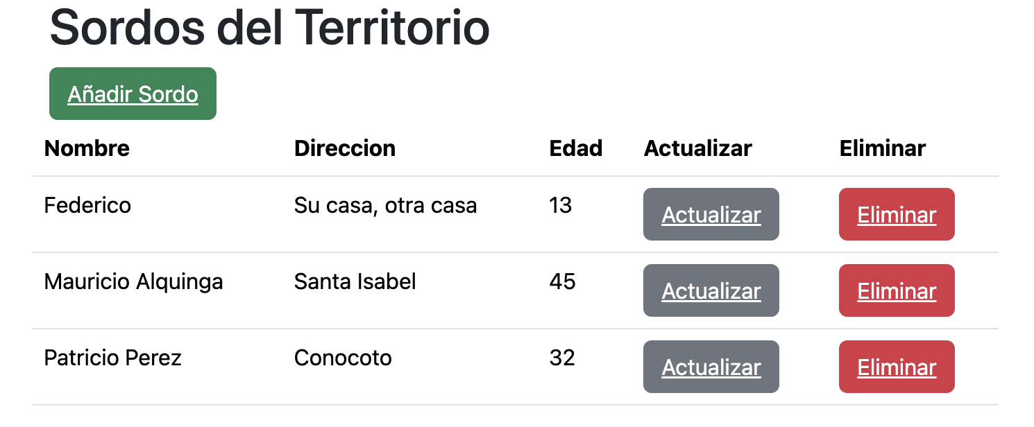1034x427 pixels.
Task: Click the Edad column header
Action: tap(576, 148)
